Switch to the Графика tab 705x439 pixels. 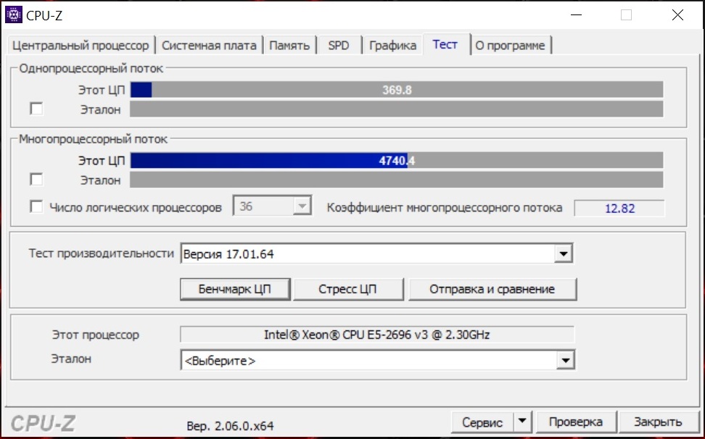coord(392,46)
